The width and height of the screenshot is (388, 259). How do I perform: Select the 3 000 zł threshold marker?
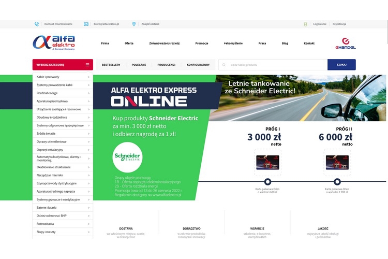tap(267, 182)
